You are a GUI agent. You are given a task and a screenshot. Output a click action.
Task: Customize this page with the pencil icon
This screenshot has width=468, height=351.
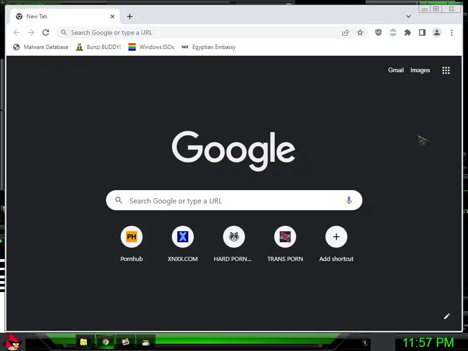447,316
